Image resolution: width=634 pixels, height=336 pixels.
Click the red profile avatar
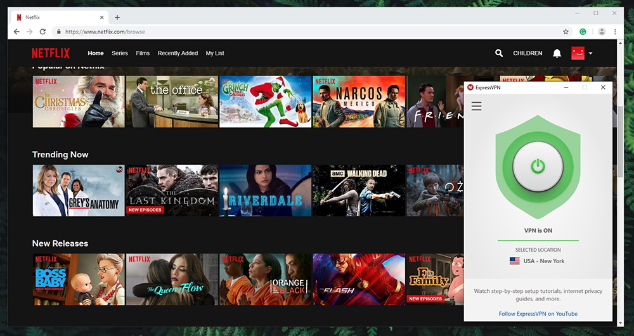pos(578,53)
